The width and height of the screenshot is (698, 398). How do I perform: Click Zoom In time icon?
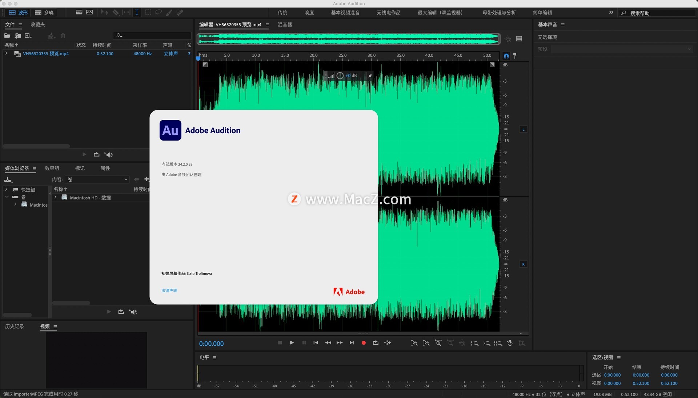[x=438, y=343]
